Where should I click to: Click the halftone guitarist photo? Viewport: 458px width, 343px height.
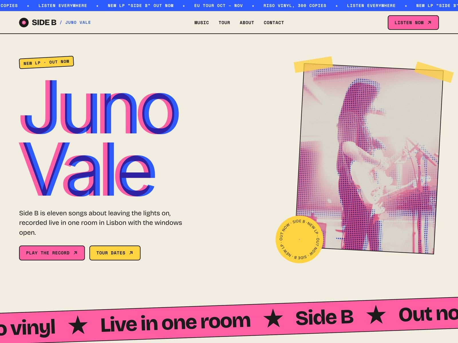370,159
